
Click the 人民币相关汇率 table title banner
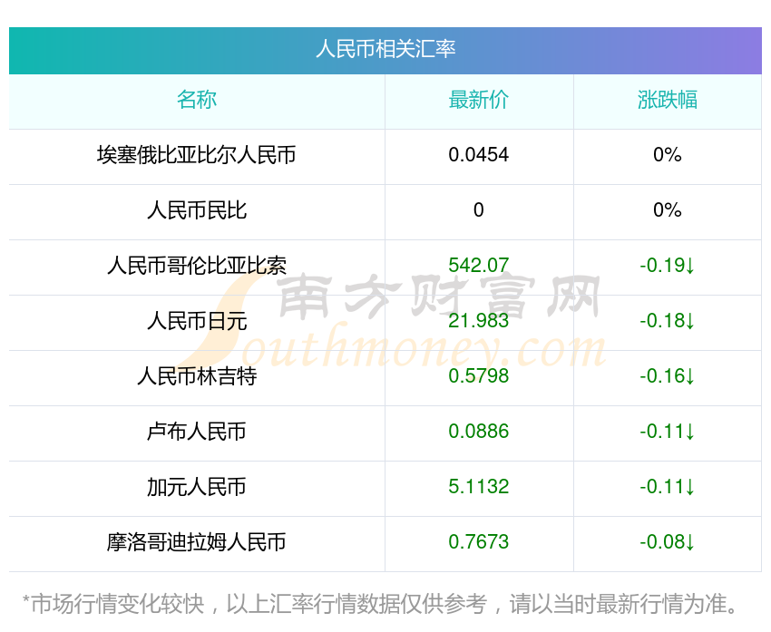(385, 49)
